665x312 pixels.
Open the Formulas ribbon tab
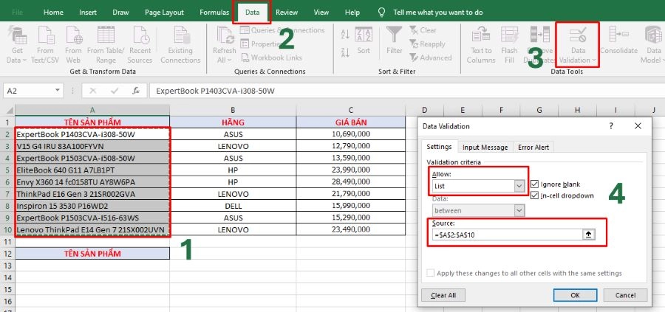coord(214,13)
